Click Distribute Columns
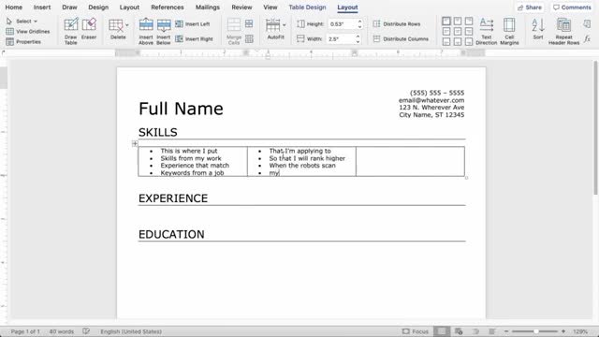Viewport: 599px width, 337px height. click(401, 39)
